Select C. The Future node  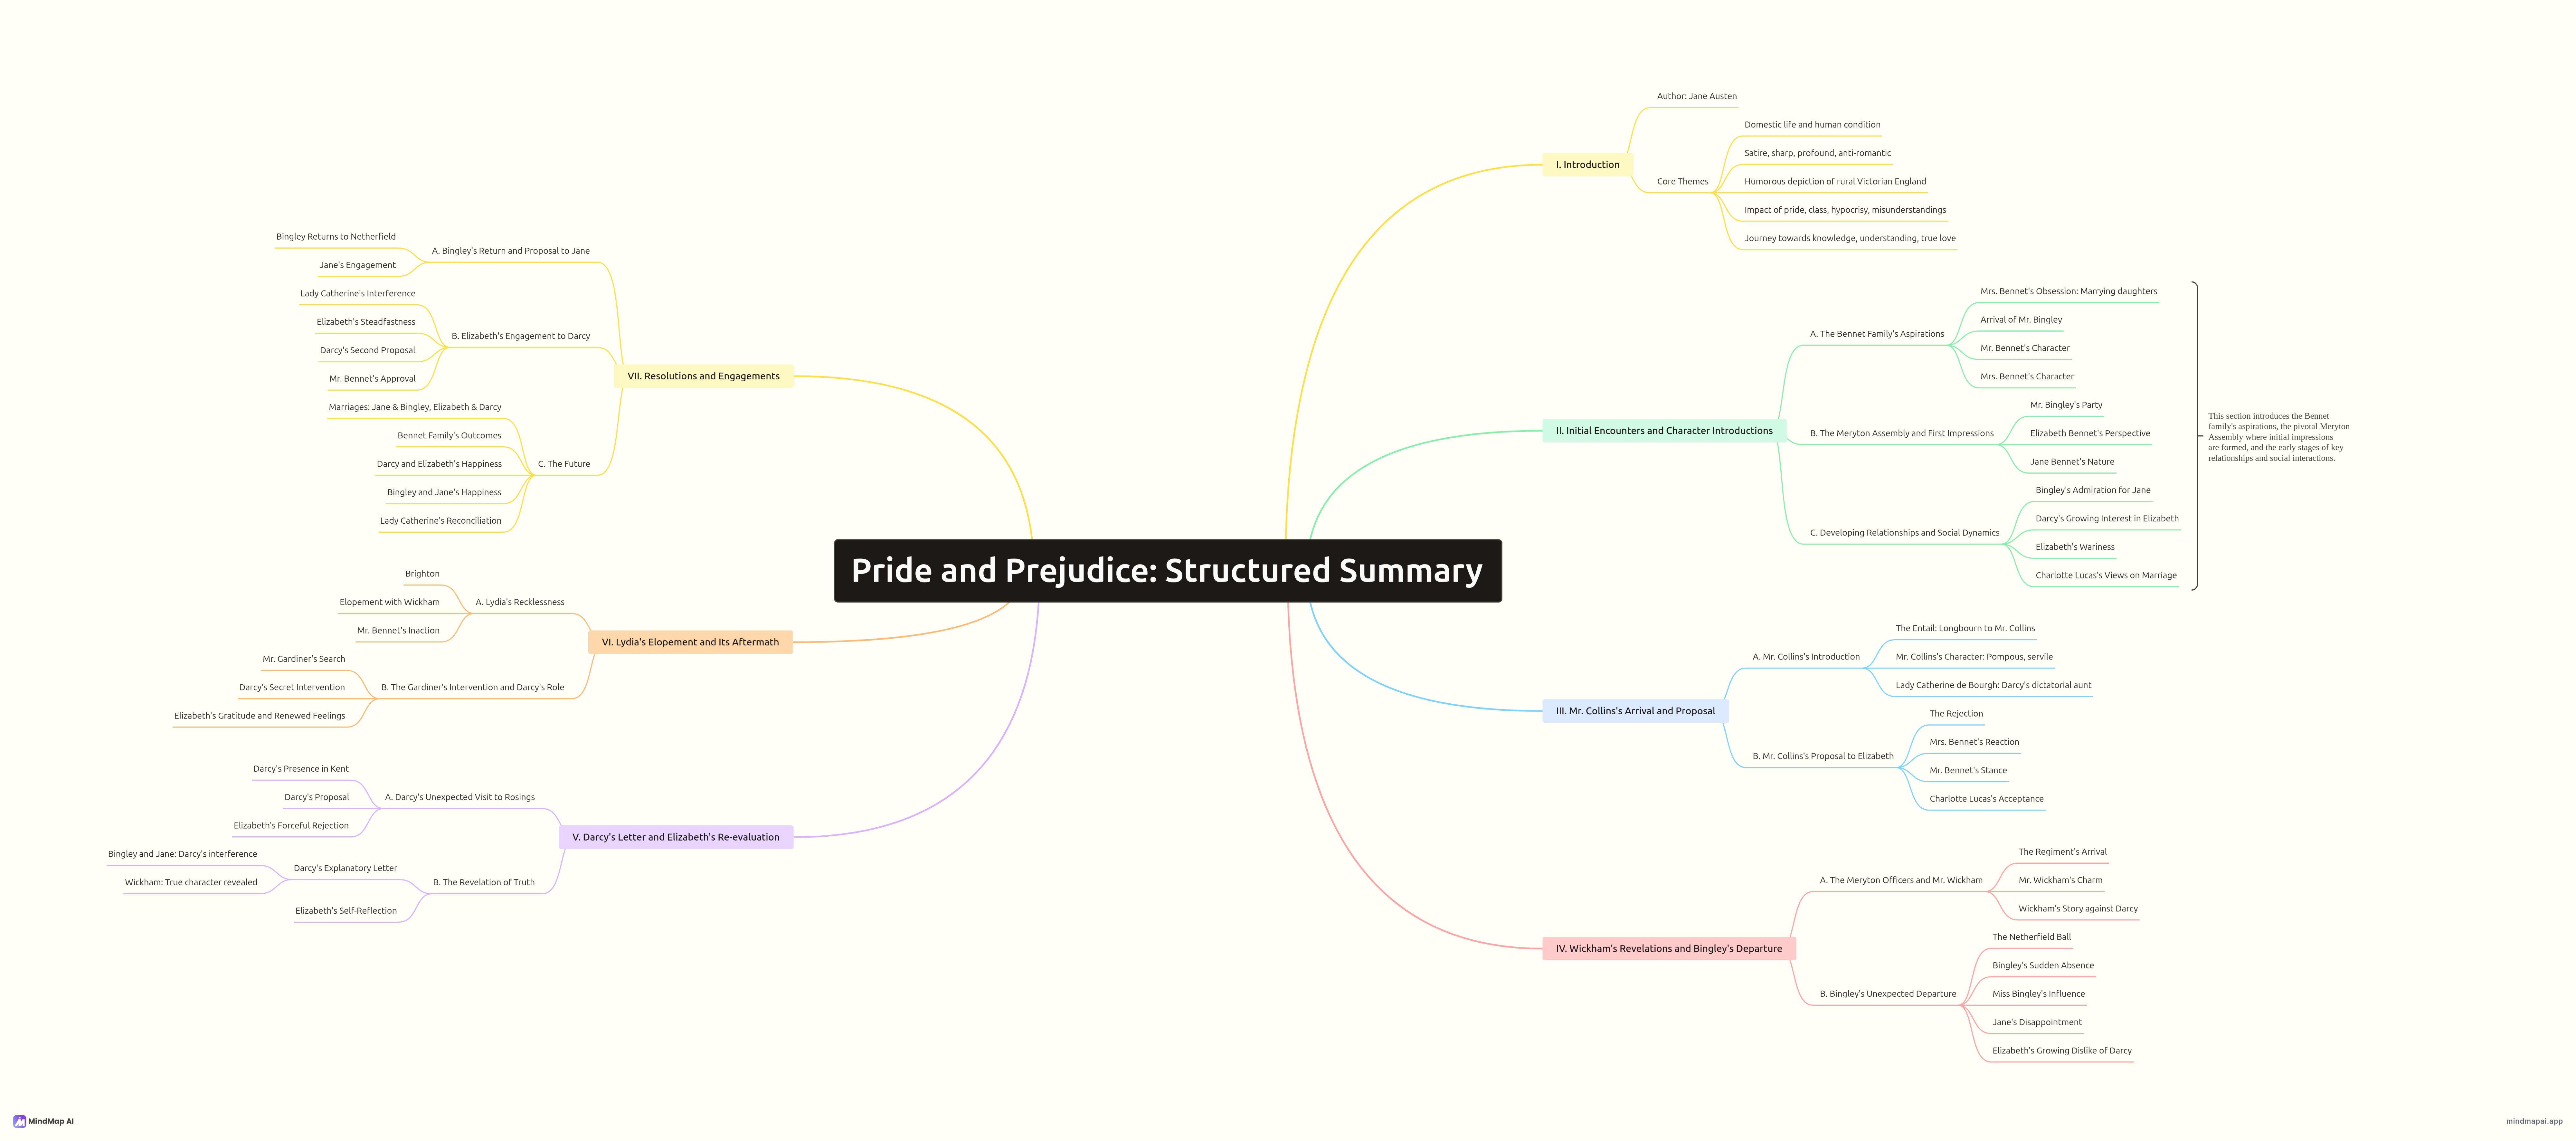(564, 464)
